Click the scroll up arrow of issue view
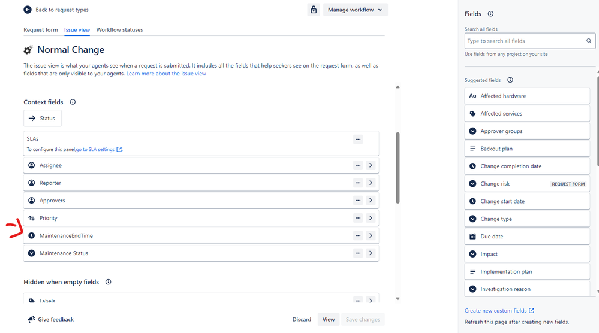 (398, 87)
